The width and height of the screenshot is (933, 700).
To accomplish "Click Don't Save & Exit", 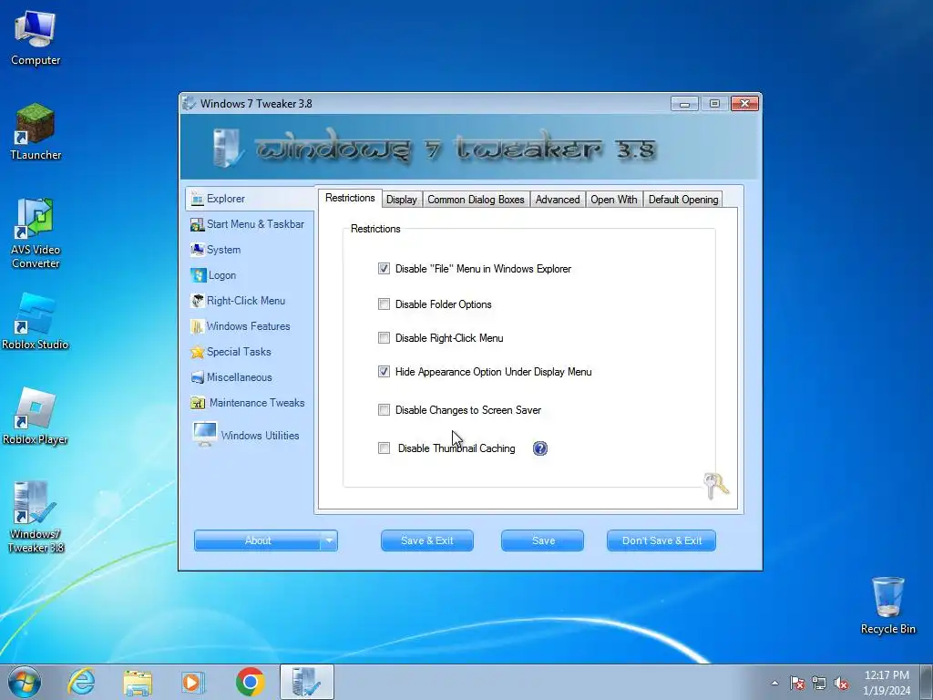I will click(661, 540).
